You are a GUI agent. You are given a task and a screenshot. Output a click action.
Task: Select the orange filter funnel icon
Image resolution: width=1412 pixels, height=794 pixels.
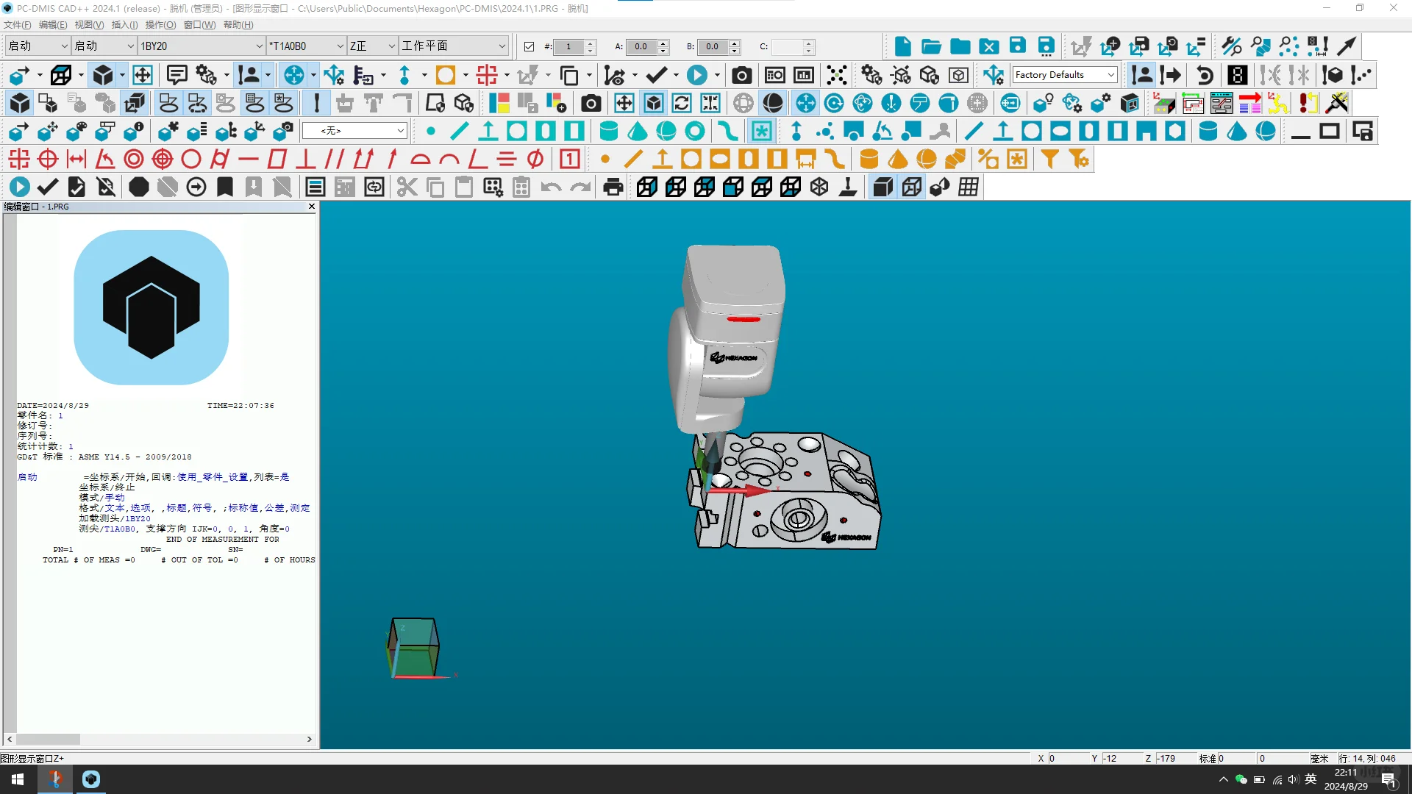click(1050, 160)
